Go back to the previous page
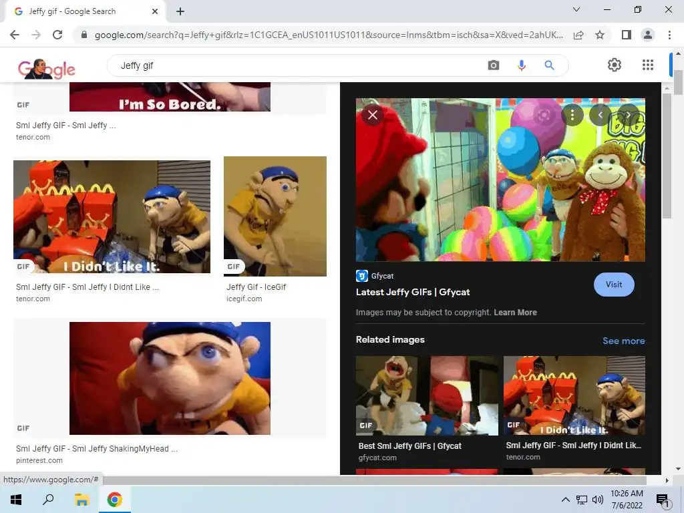684x513 pixels. pyautogui.click(x=15, y=35)
